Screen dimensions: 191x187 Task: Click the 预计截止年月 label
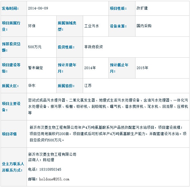tap(119, 68)
